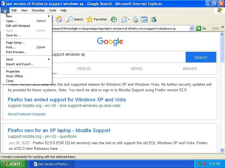Open the Edit menu
This screenshot has height=168, width=225.
(x=14, y=10)
